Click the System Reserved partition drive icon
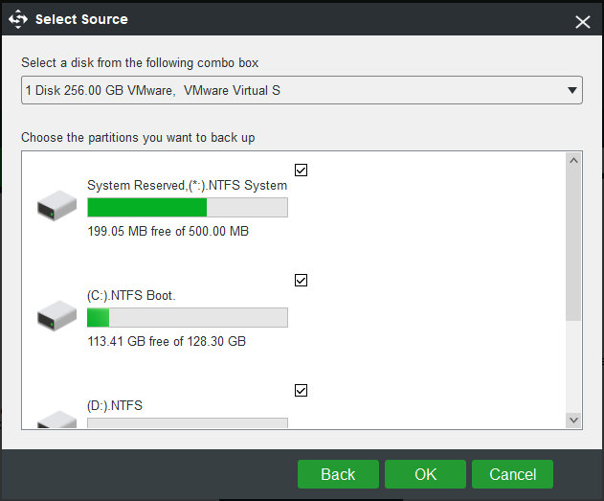The width and height of the screenshot is (604, 501). point(56,205)
